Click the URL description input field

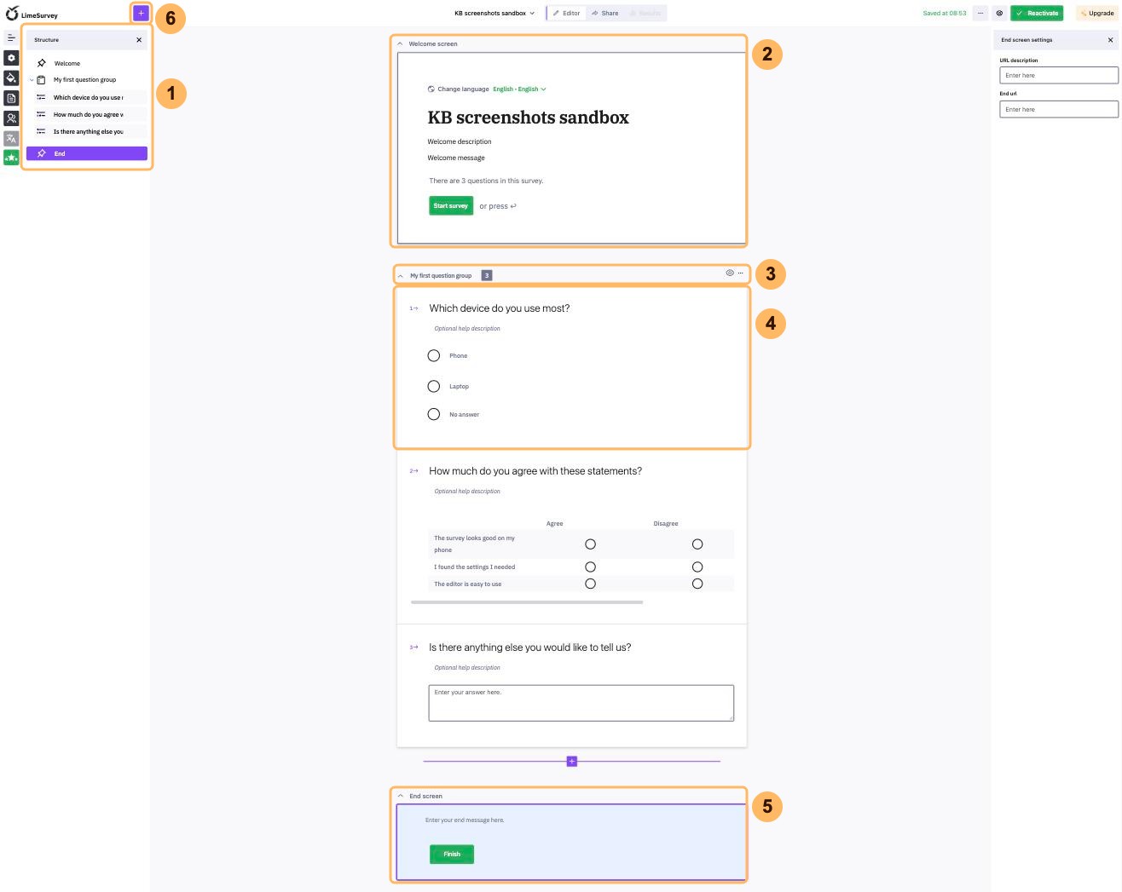(1059, 75)
